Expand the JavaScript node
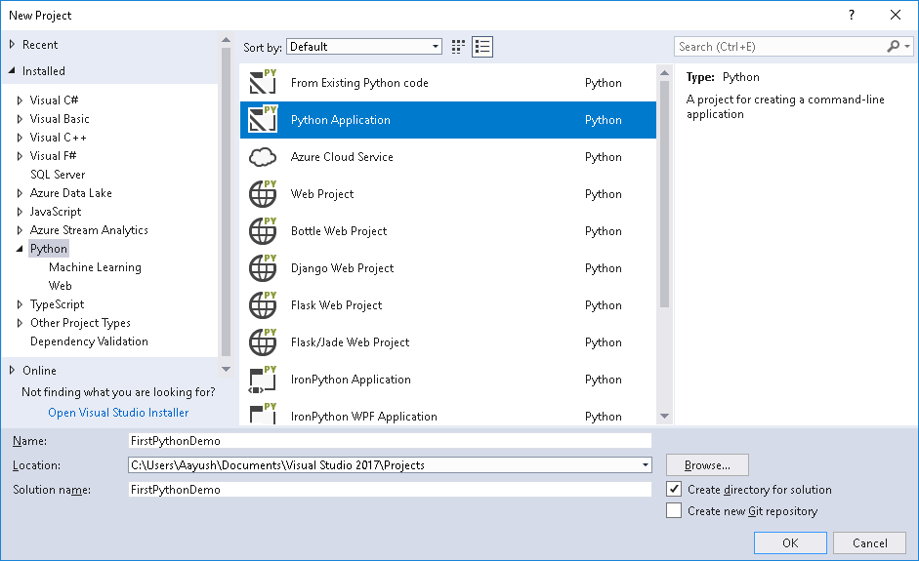The height and width of the screenshot is (561, 919). [20, 212]
